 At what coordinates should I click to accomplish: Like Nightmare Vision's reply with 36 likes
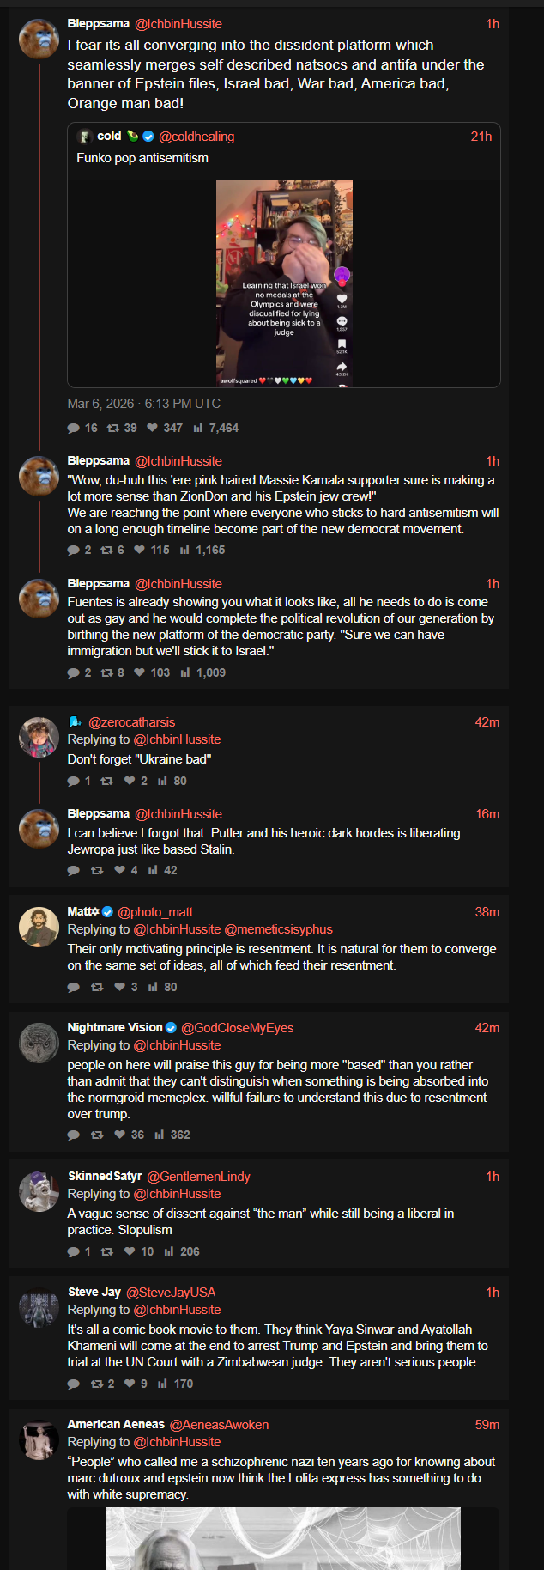pos(120,1135)
